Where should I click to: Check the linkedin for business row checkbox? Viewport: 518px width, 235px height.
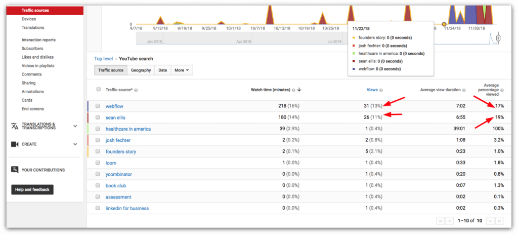(x=98, y=208)
